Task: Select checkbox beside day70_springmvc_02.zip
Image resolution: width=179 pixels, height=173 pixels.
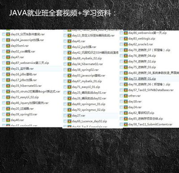Action: (x=65, y=110)
